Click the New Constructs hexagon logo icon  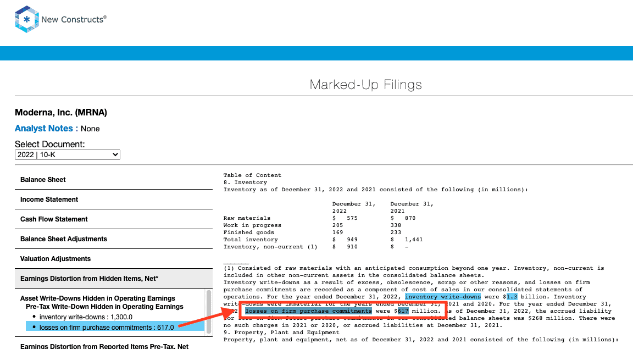click(x=26, y=19)
